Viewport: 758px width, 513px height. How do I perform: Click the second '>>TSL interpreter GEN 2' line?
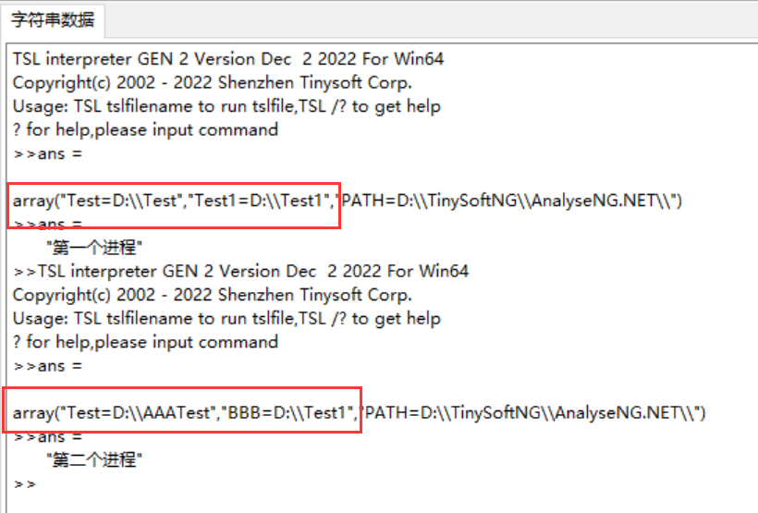coord(240,271)
